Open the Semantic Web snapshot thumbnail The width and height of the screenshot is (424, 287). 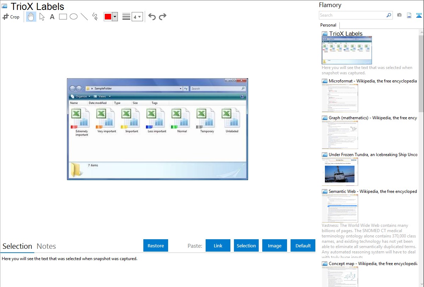pyautogui.click(x=340, y=208)
